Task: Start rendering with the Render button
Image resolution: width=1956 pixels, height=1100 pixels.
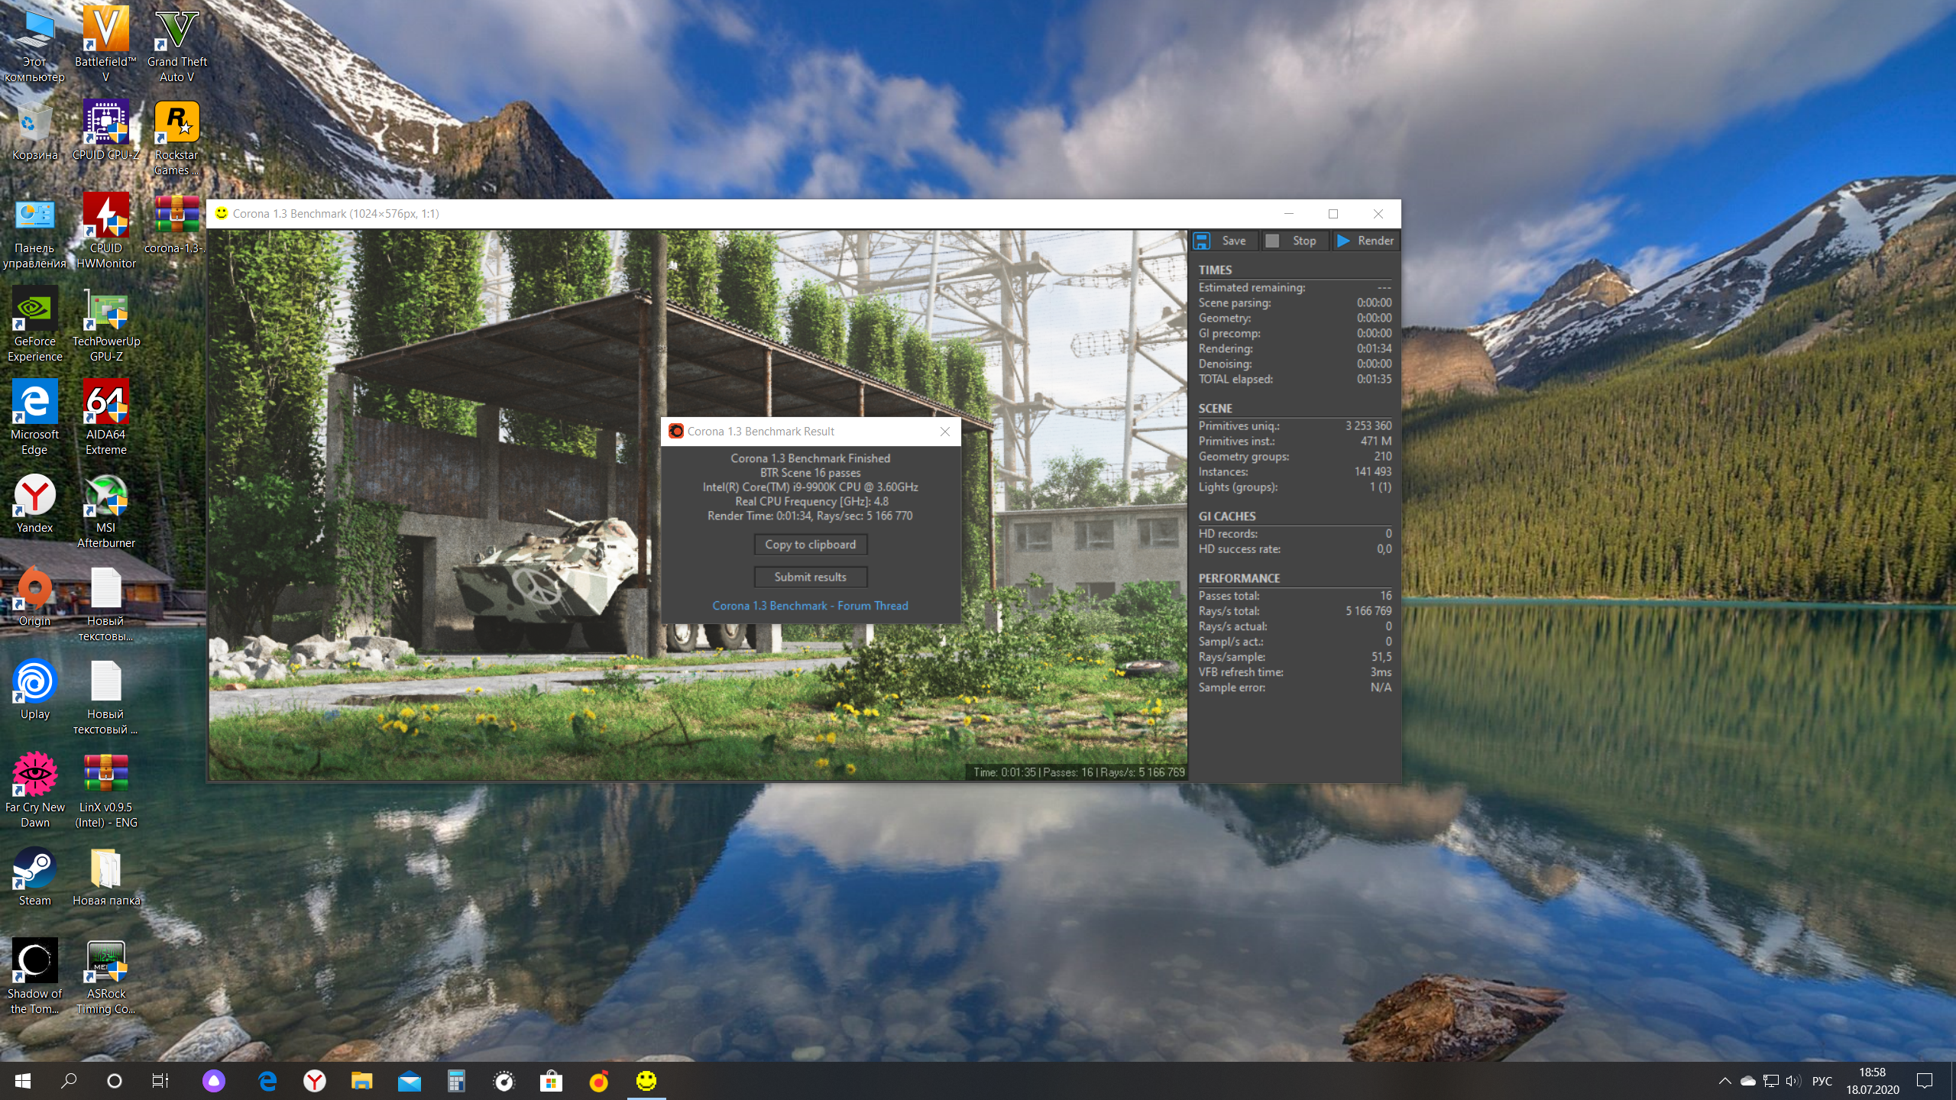Action: tap(1365, 241)
